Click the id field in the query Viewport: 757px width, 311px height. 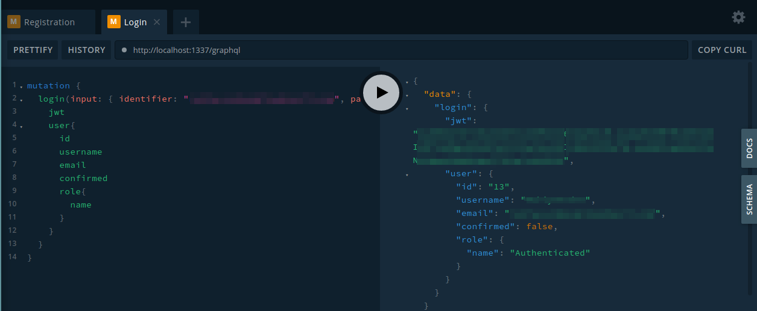(x=65, y=138)
